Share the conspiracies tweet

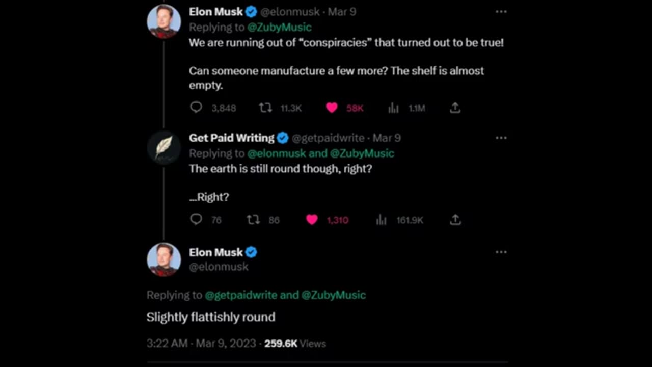tap(455, 108)
